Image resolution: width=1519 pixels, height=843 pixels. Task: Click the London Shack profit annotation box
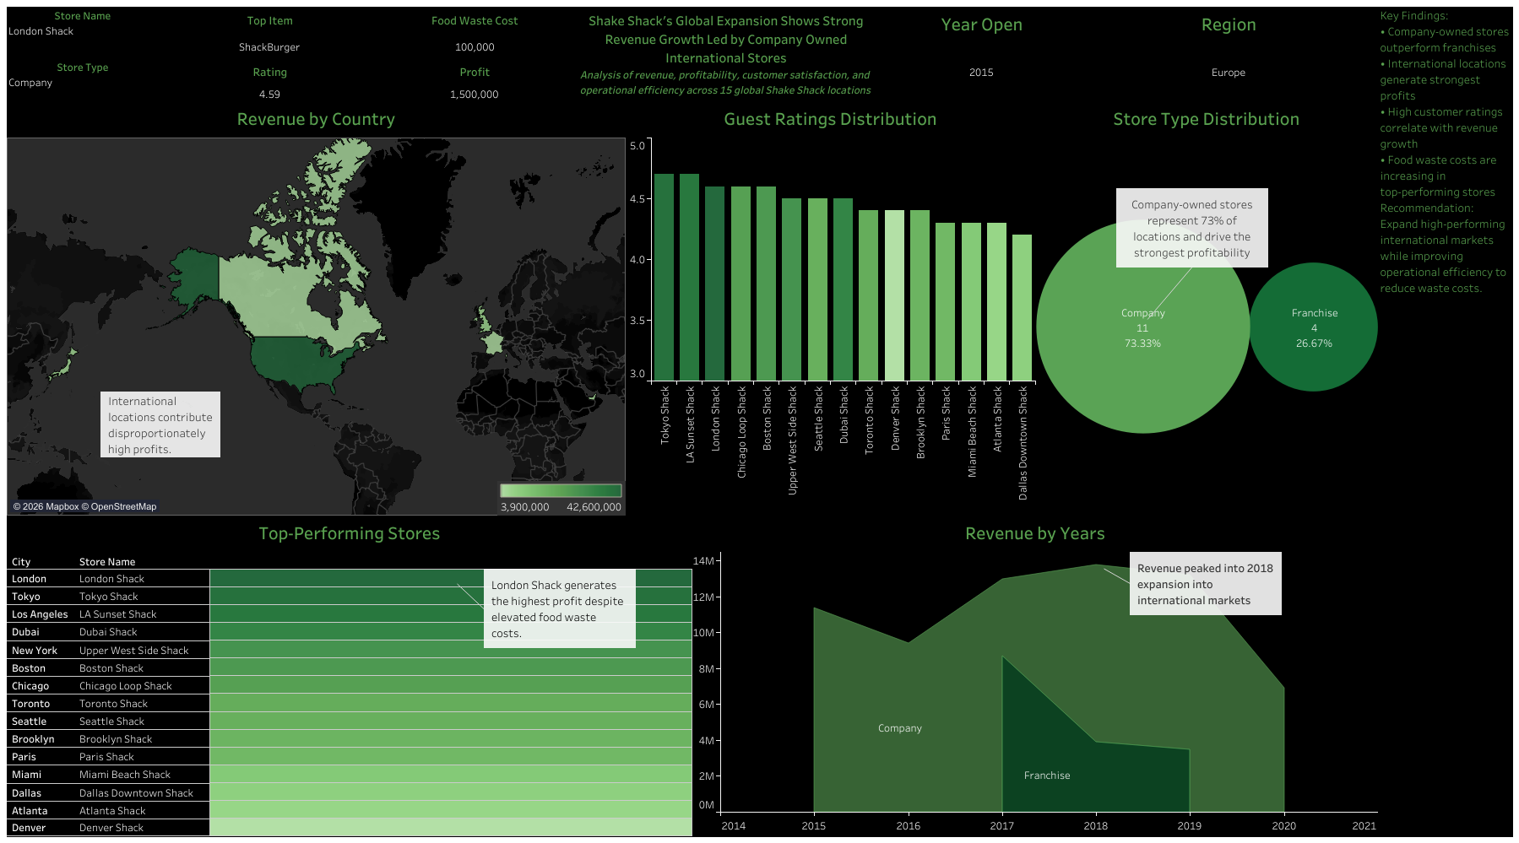pyautogui.click(x=559, y=609)
